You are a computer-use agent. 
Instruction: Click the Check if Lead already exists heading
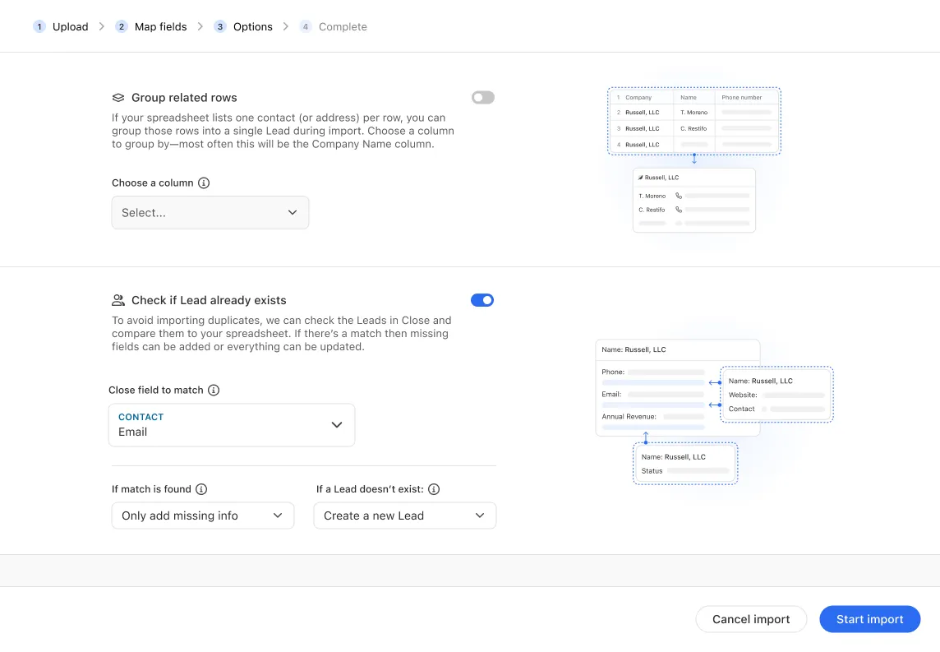(x=209, y=300)
